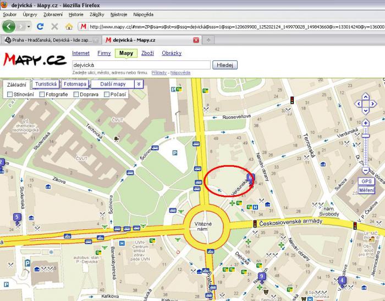Open the Další mapy dropdown
This screenshot has width=385, height=301.
[113, 84]
